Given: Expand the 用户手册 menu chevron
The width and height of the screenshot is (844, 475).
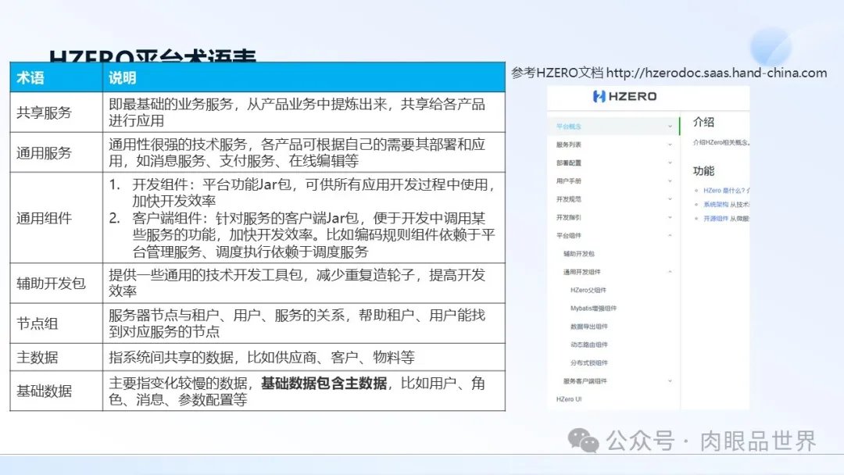Looking at the screenshot, I should click(x=670, y=180).
